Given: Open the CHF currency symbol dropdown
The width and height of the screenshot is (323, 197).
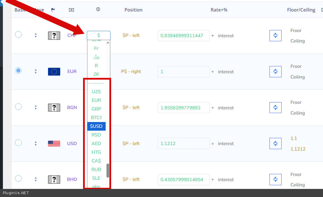Looking at the screenshot, I should (98, 35).
